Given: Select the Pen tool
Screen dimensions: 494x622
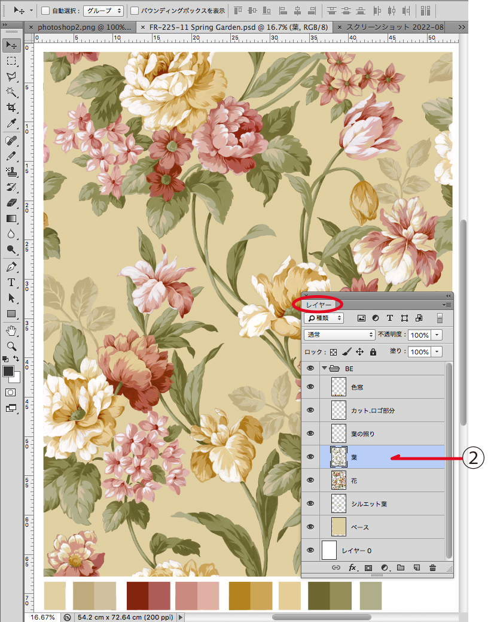Looking at the screenshot, I should click(11, 267).
